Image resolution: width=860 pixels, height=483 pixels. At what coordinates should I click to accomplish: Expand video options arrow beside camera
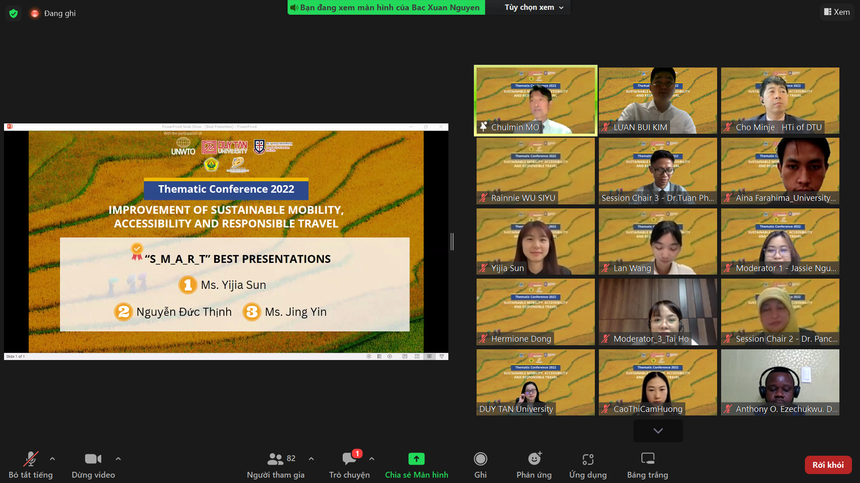(x=118, y=459)
